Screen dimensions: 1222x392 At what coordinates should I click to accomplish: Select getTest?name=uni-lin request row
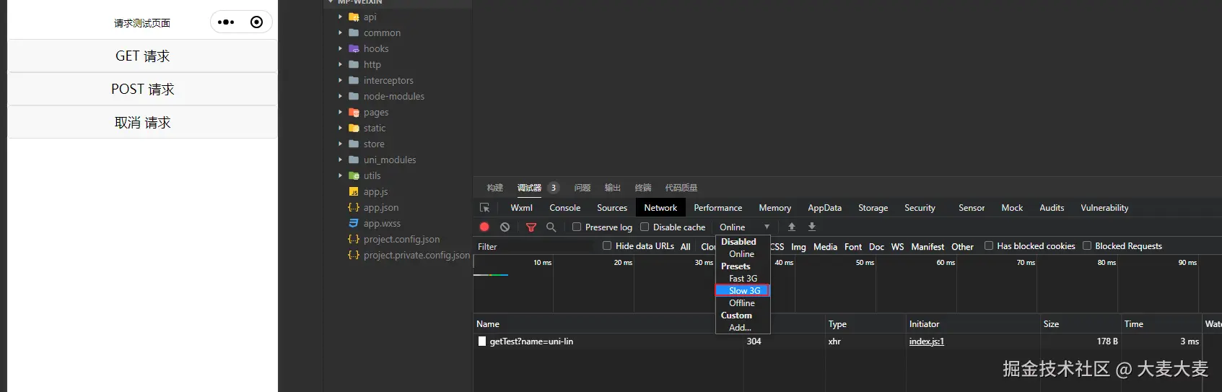point(847,341)
